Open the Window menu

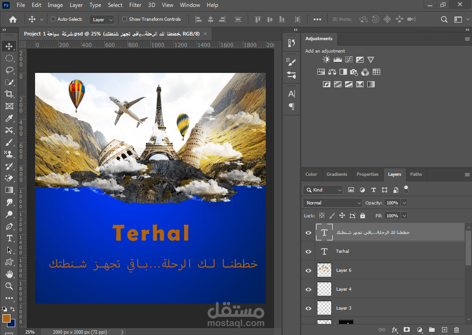coord(190,5)
